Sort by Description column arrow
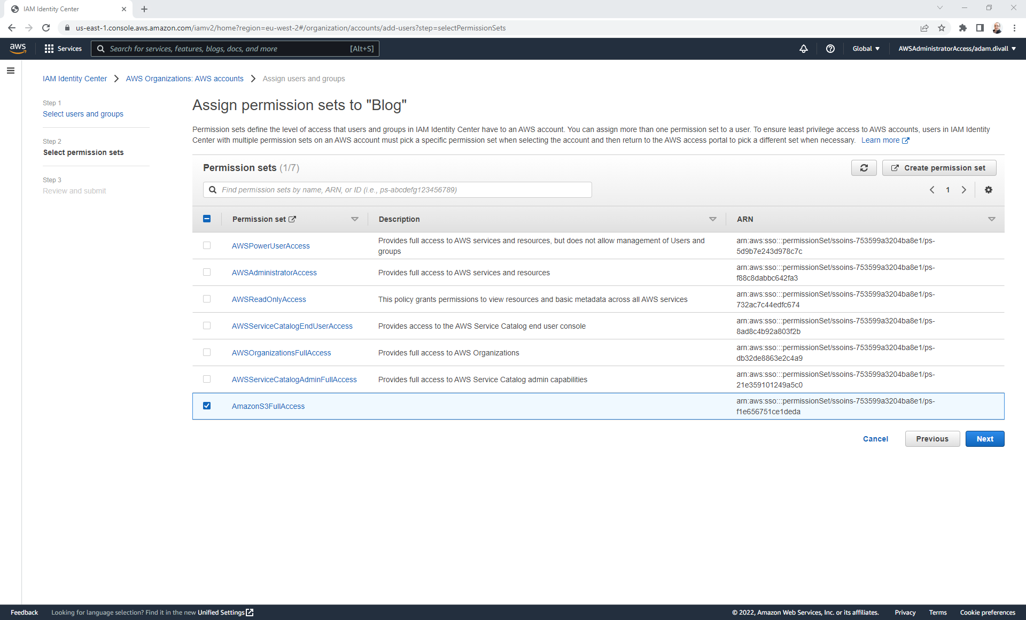 pos(712,219)
